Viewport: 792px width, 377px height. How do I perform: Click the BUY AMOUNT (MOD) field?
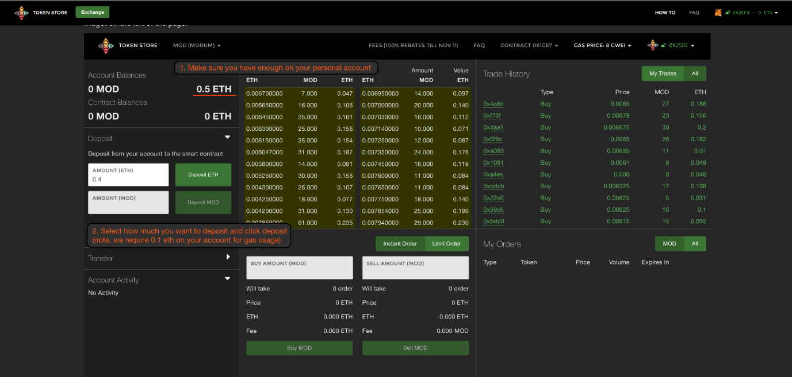(300, 268)
